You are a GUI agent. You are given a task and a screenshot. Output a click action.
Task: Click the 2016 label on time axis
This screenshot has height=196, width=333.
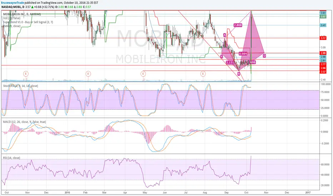(67, 192)
